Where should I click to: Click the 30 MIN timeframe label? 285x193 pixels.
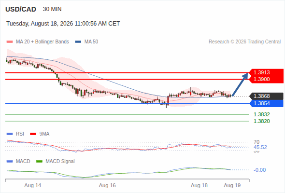[x=52, y=9]
